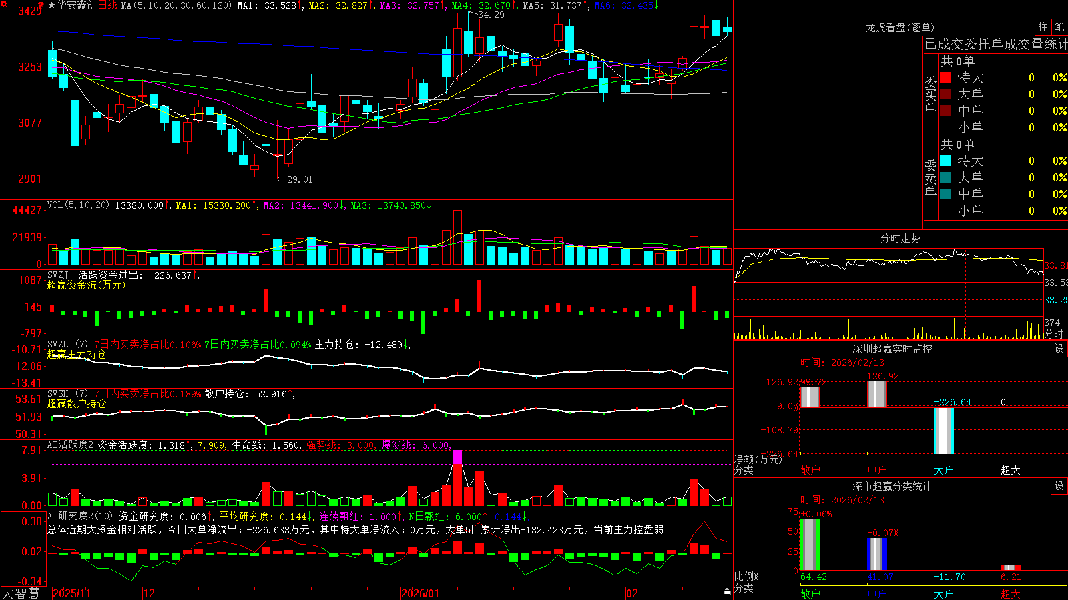Click the green 散户 bar showing 64.42
This screenshot has width=1068, height=600.
pos(810,545)
